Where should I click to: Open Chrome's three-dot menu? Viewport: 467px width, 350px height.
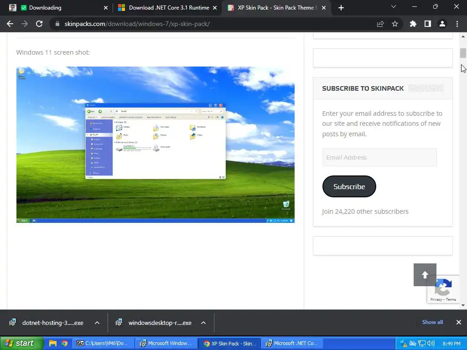pos(457,24)
